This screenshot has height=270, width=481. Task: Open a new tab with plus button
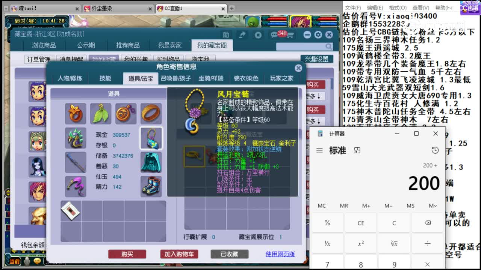[231, 8]
